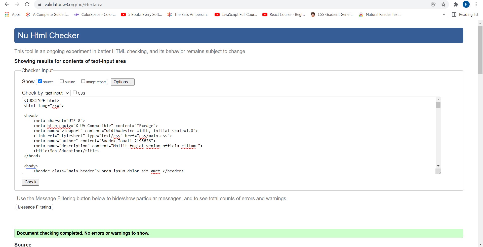Viewport: 483px width, 247px height.
Task: Open the Chrome profile avatar
Action: (466, 5)
